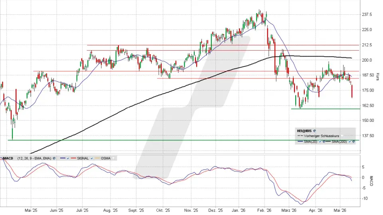The width and height of the screenshot is (383, 215).
Task: Click the 0 value on MACD axis
Action: (363, 178)
